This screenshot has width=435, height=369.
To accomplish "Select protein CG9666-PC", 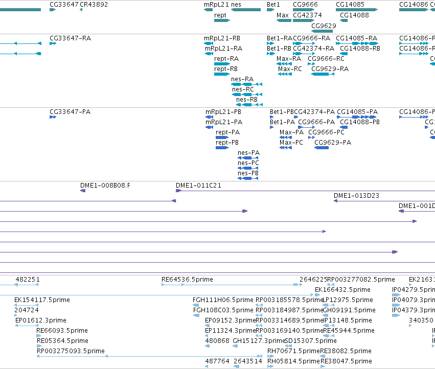I will (x=311, y=137).
